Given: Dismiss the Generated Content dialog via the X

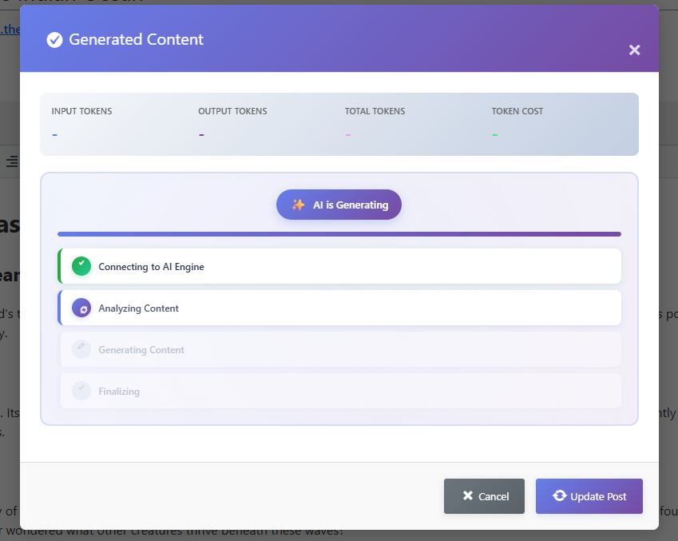Looking at the screenshot, I should pos(635,50).
